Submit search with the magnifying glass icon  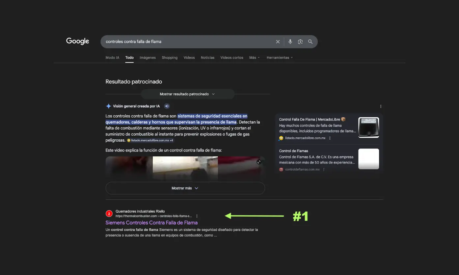(310, 42)
